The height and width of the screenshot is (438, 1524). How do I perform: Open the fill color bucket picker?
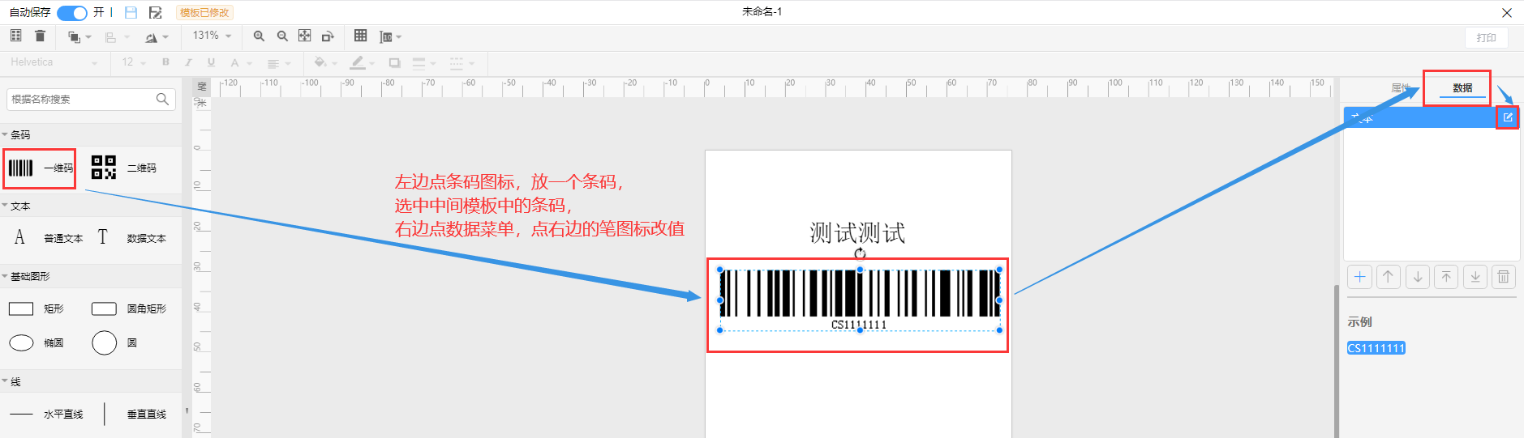click(325, 62)
